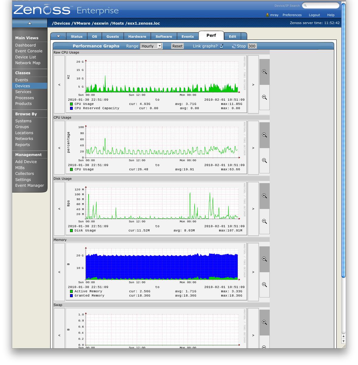The width and height of the screenshot is (358, 365).
Task: Click the mray user icon
Action: (x=267, y=15)
